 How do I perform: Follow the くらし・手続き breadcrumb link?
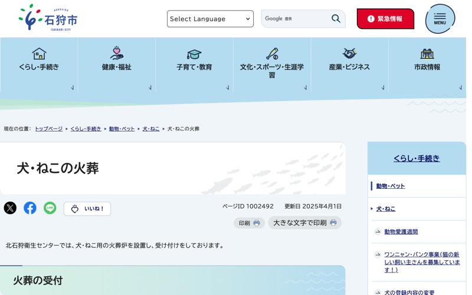[x=86, y=129]
